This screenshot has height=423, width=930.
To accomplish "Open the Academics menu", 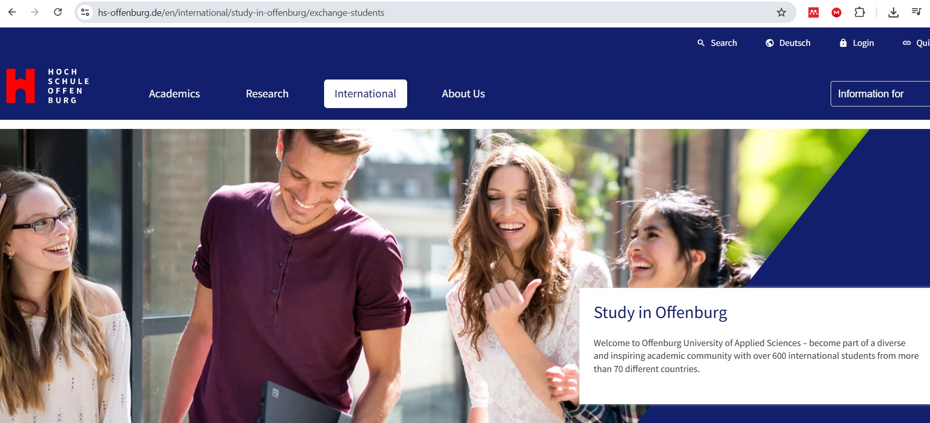I will [x=174, y=94].
